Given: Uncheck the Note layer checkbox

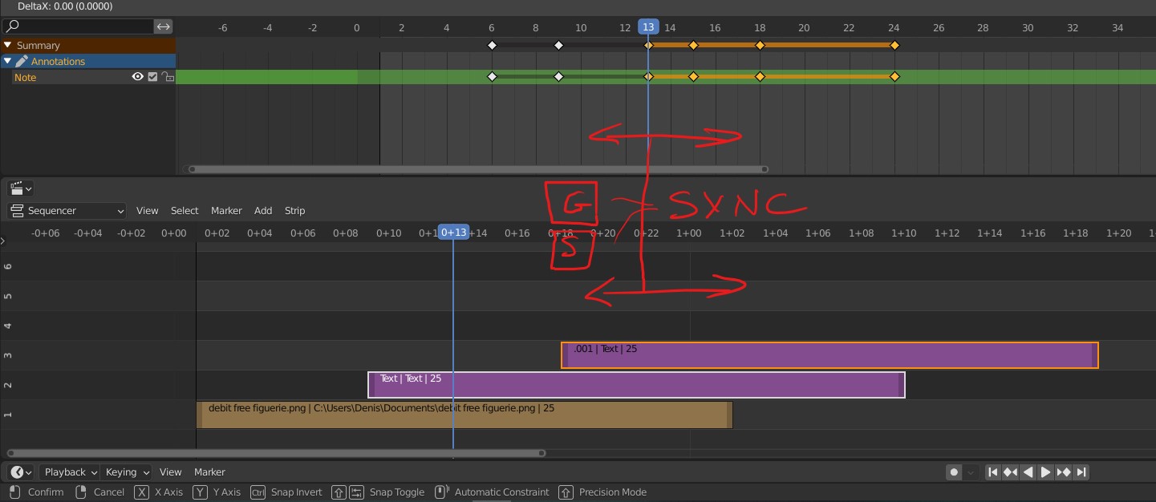Looking at the screenshot, I should pyautogui.click(x=152, y=77).
